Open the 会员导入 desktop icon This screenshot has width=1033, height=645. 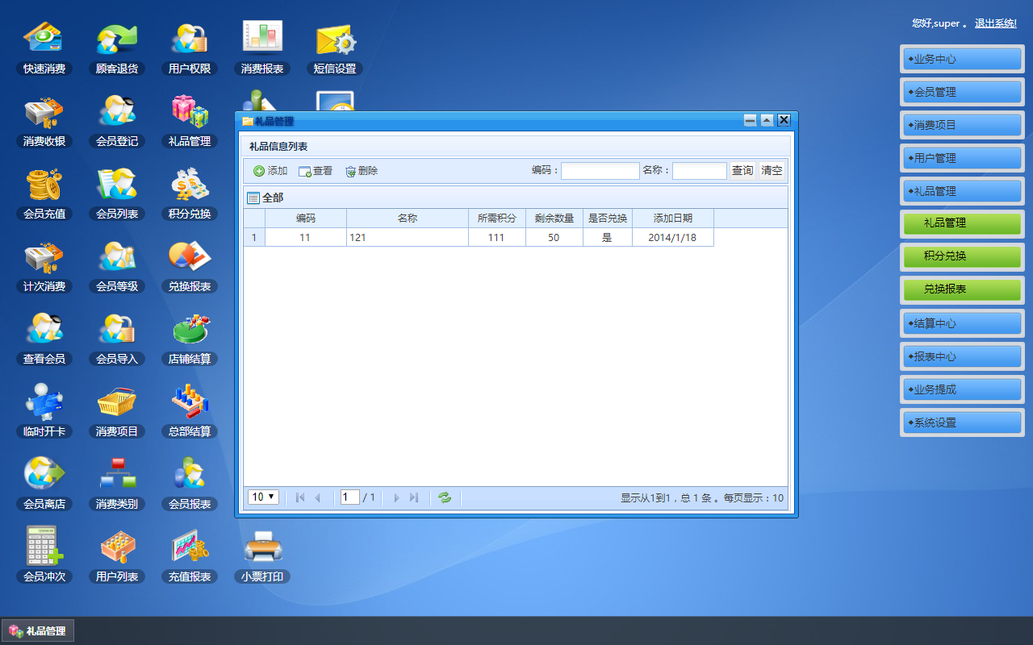(x=117, y=339)
